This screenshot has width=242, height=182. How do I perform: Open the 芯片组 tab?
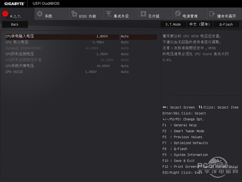(155, 14)
